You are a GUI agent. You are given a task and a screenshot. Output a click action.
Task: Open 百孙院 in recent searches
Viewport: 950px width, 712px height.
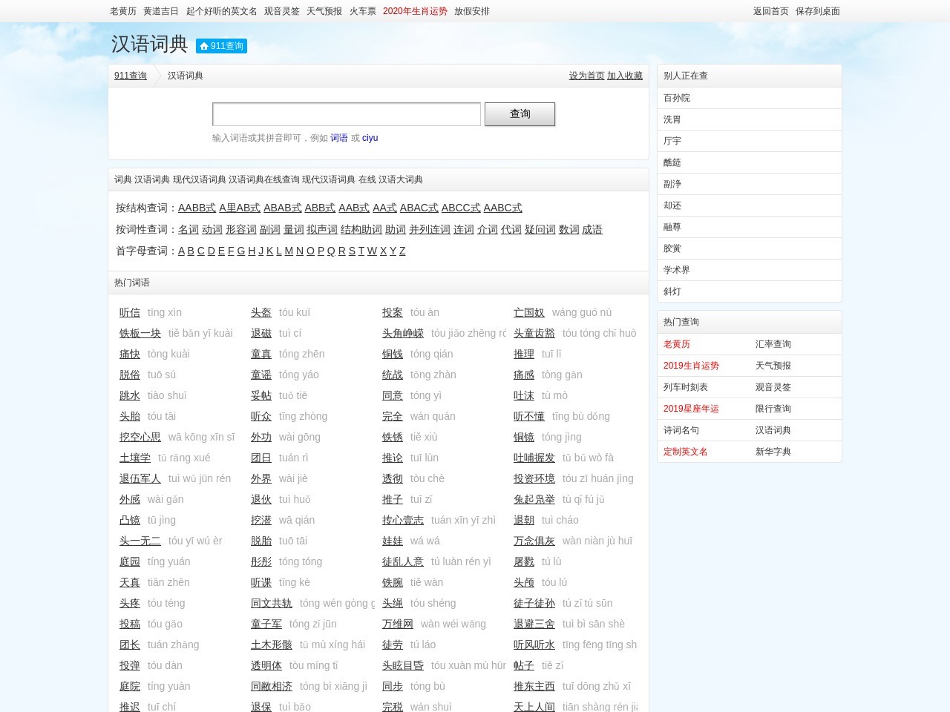click(x=677, y=98)
